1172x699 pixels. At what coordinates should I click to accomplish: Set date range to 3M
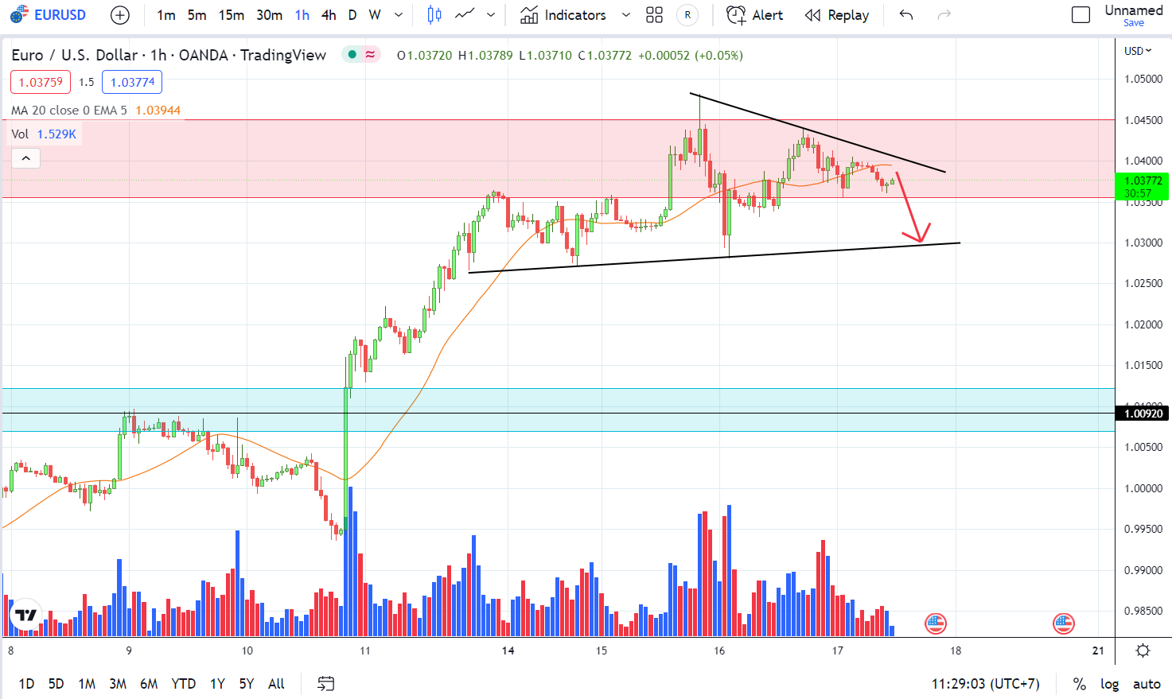[118, 684]
